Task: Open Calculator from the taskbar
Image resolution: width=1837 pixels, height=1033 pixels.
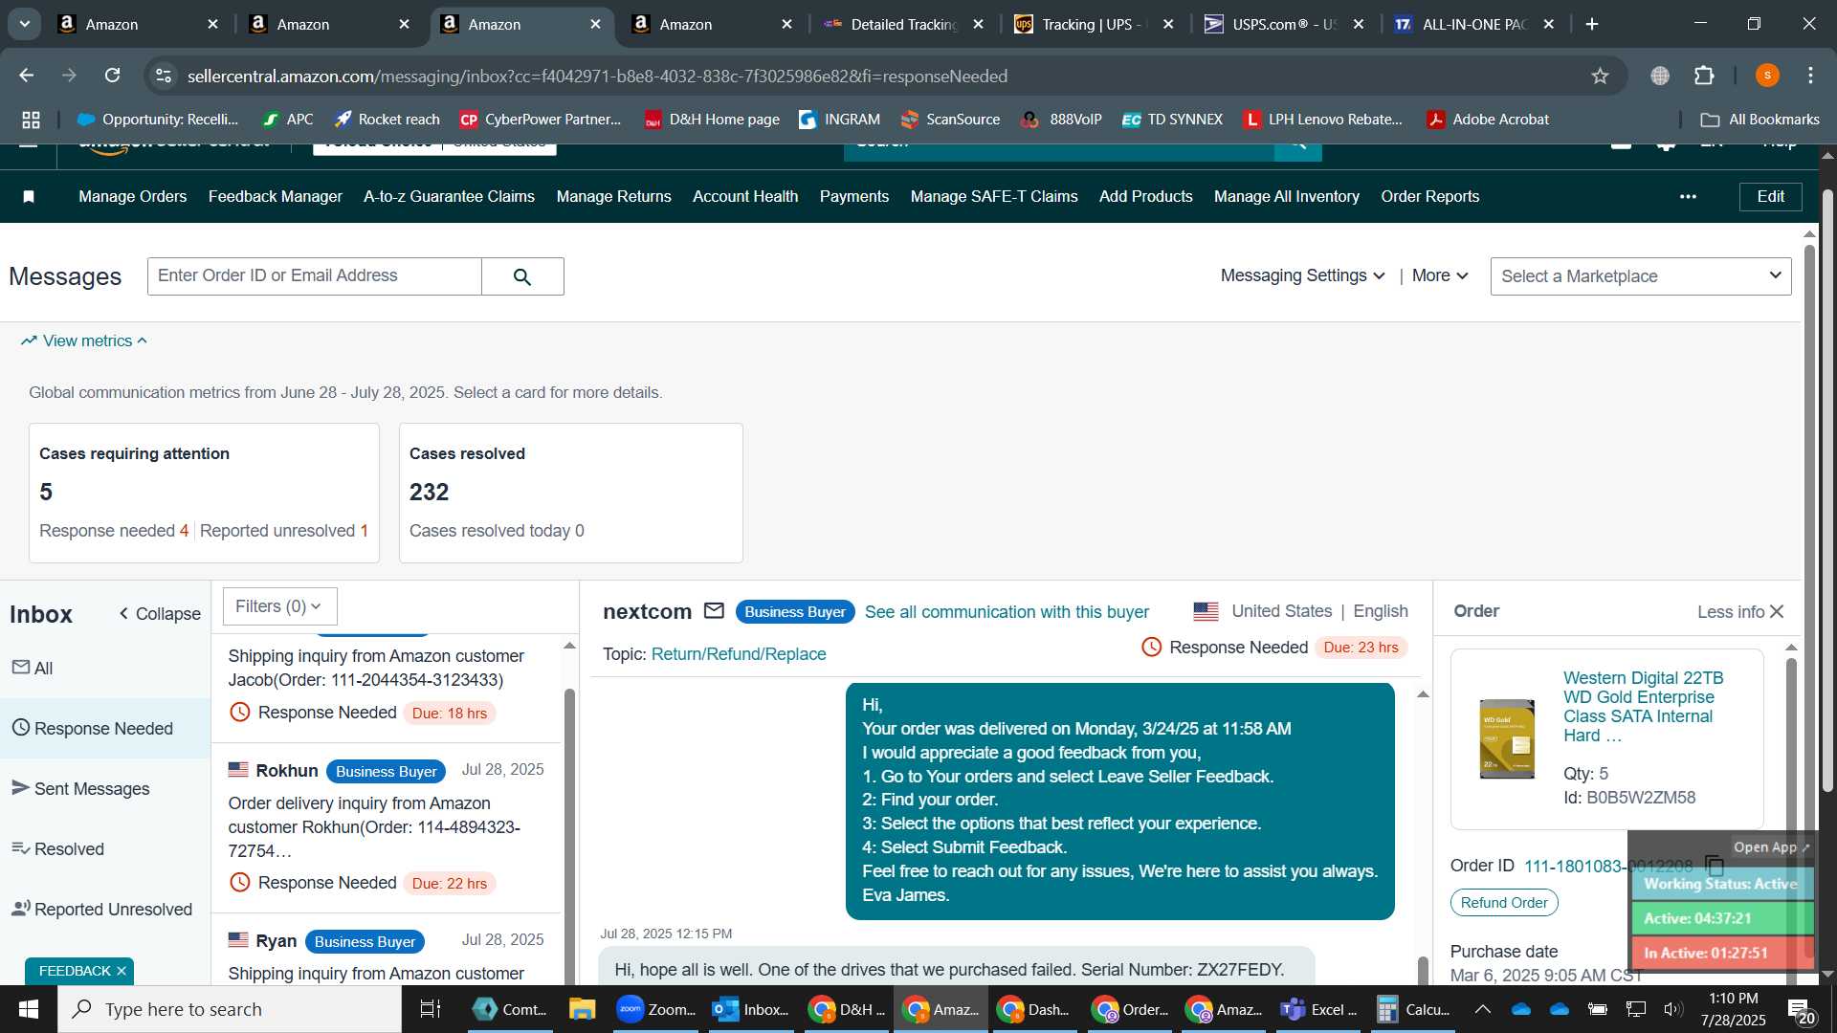Action: pyautogui.click(x=1414, y=1009)
